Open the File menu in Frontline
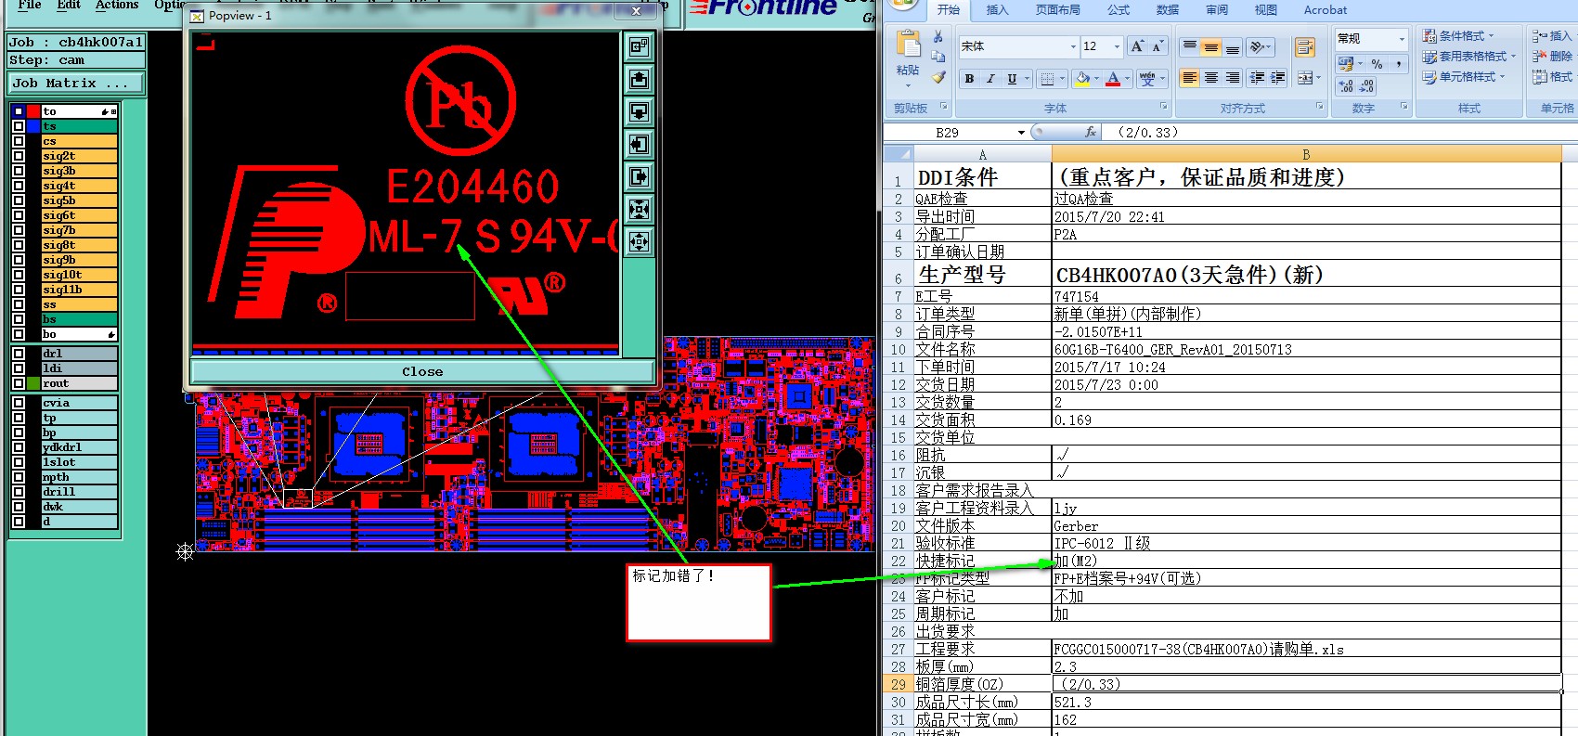This screenshot has width=1578, height=736. click(x=30, y=6)
